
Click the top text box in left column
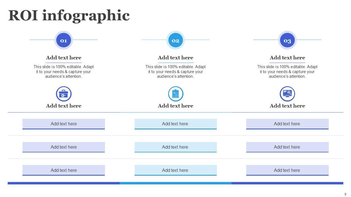(64, 124)
